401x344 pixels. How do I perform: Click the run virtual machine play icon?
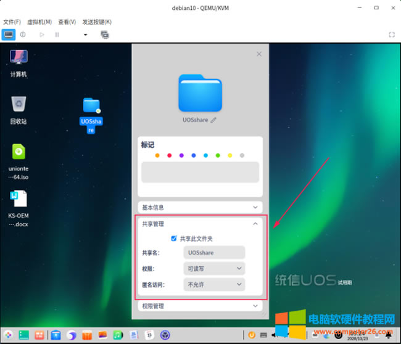42,35
